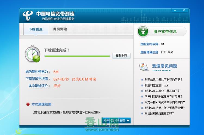Click the China Telecom logo icon
The width and height of the screenshot is (204, 135).
click(x=27, y=16)
